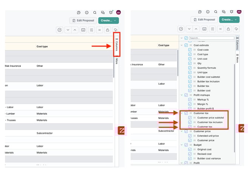Click search magnifier icon in right screenshot
The width and height of the screenshot is (249, 181).
[215, 12]
